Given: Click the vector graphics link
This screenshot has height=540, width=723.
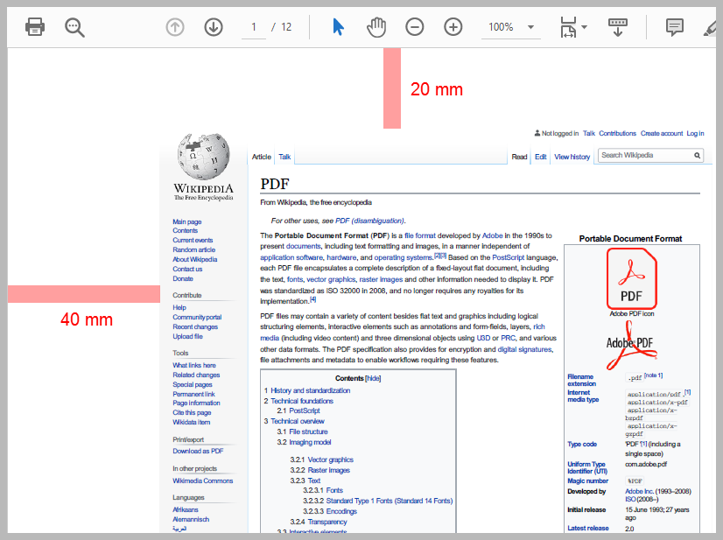Looking at the screenshot, I should pyautogui.click(x=331, y=279).
